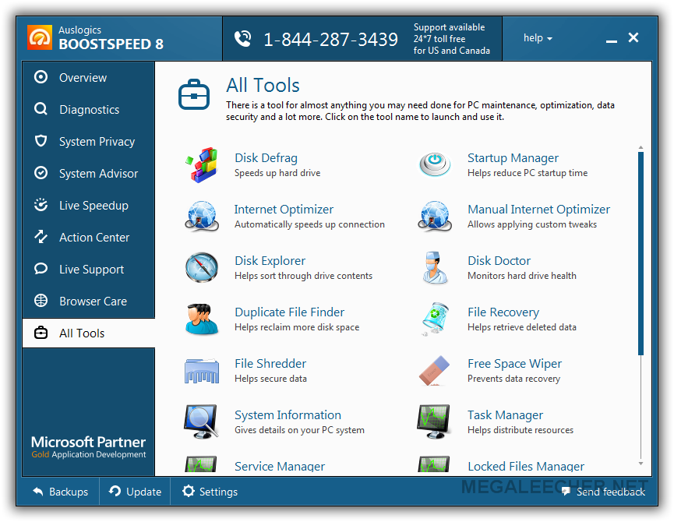Select System Privacy in the sidebar
674x522 pixels.
[89, 141]
